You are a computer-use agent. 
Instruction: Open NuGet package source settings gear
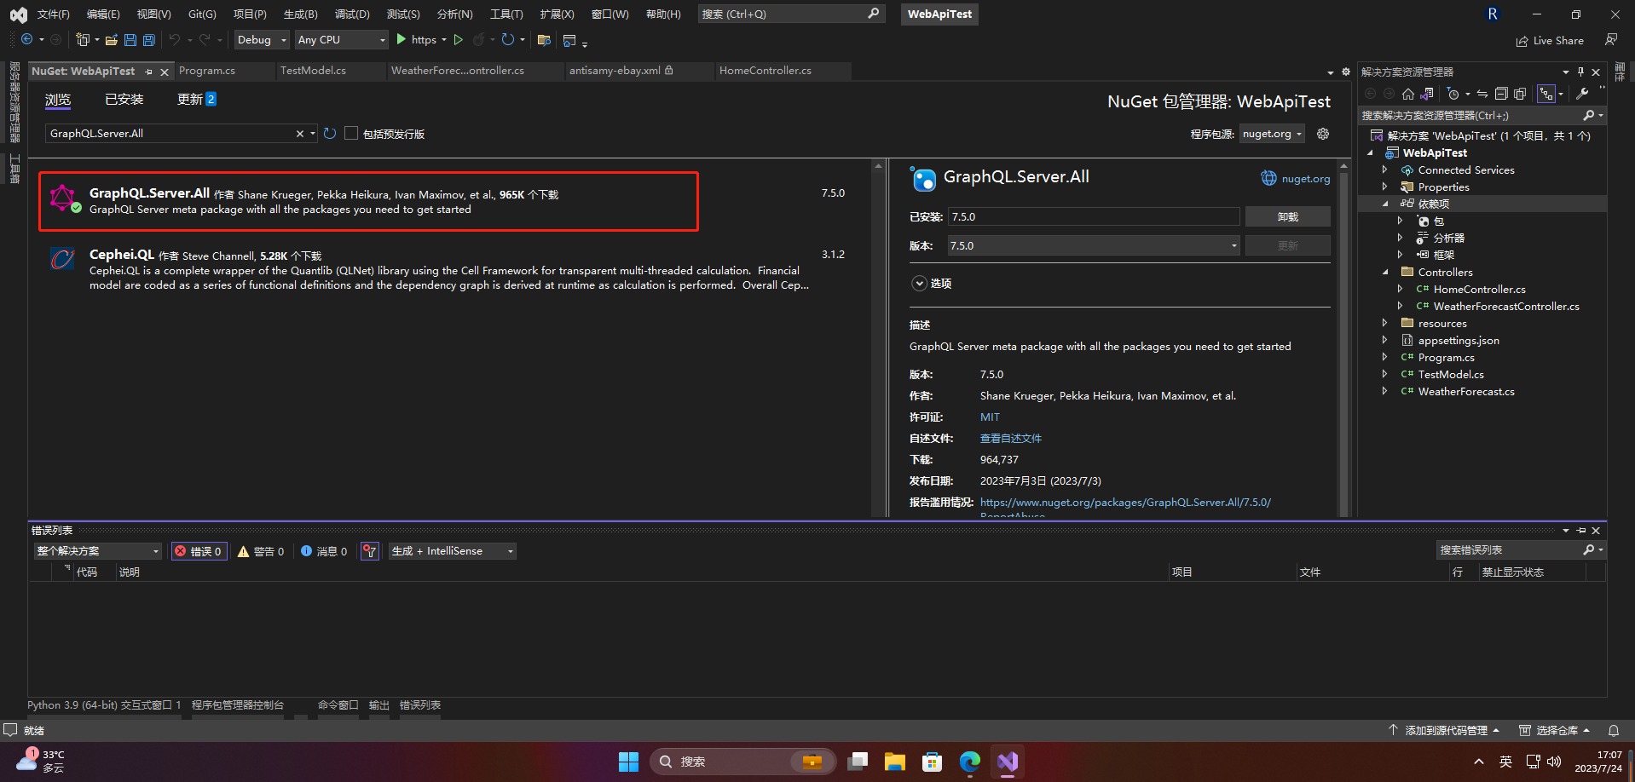1323,134
